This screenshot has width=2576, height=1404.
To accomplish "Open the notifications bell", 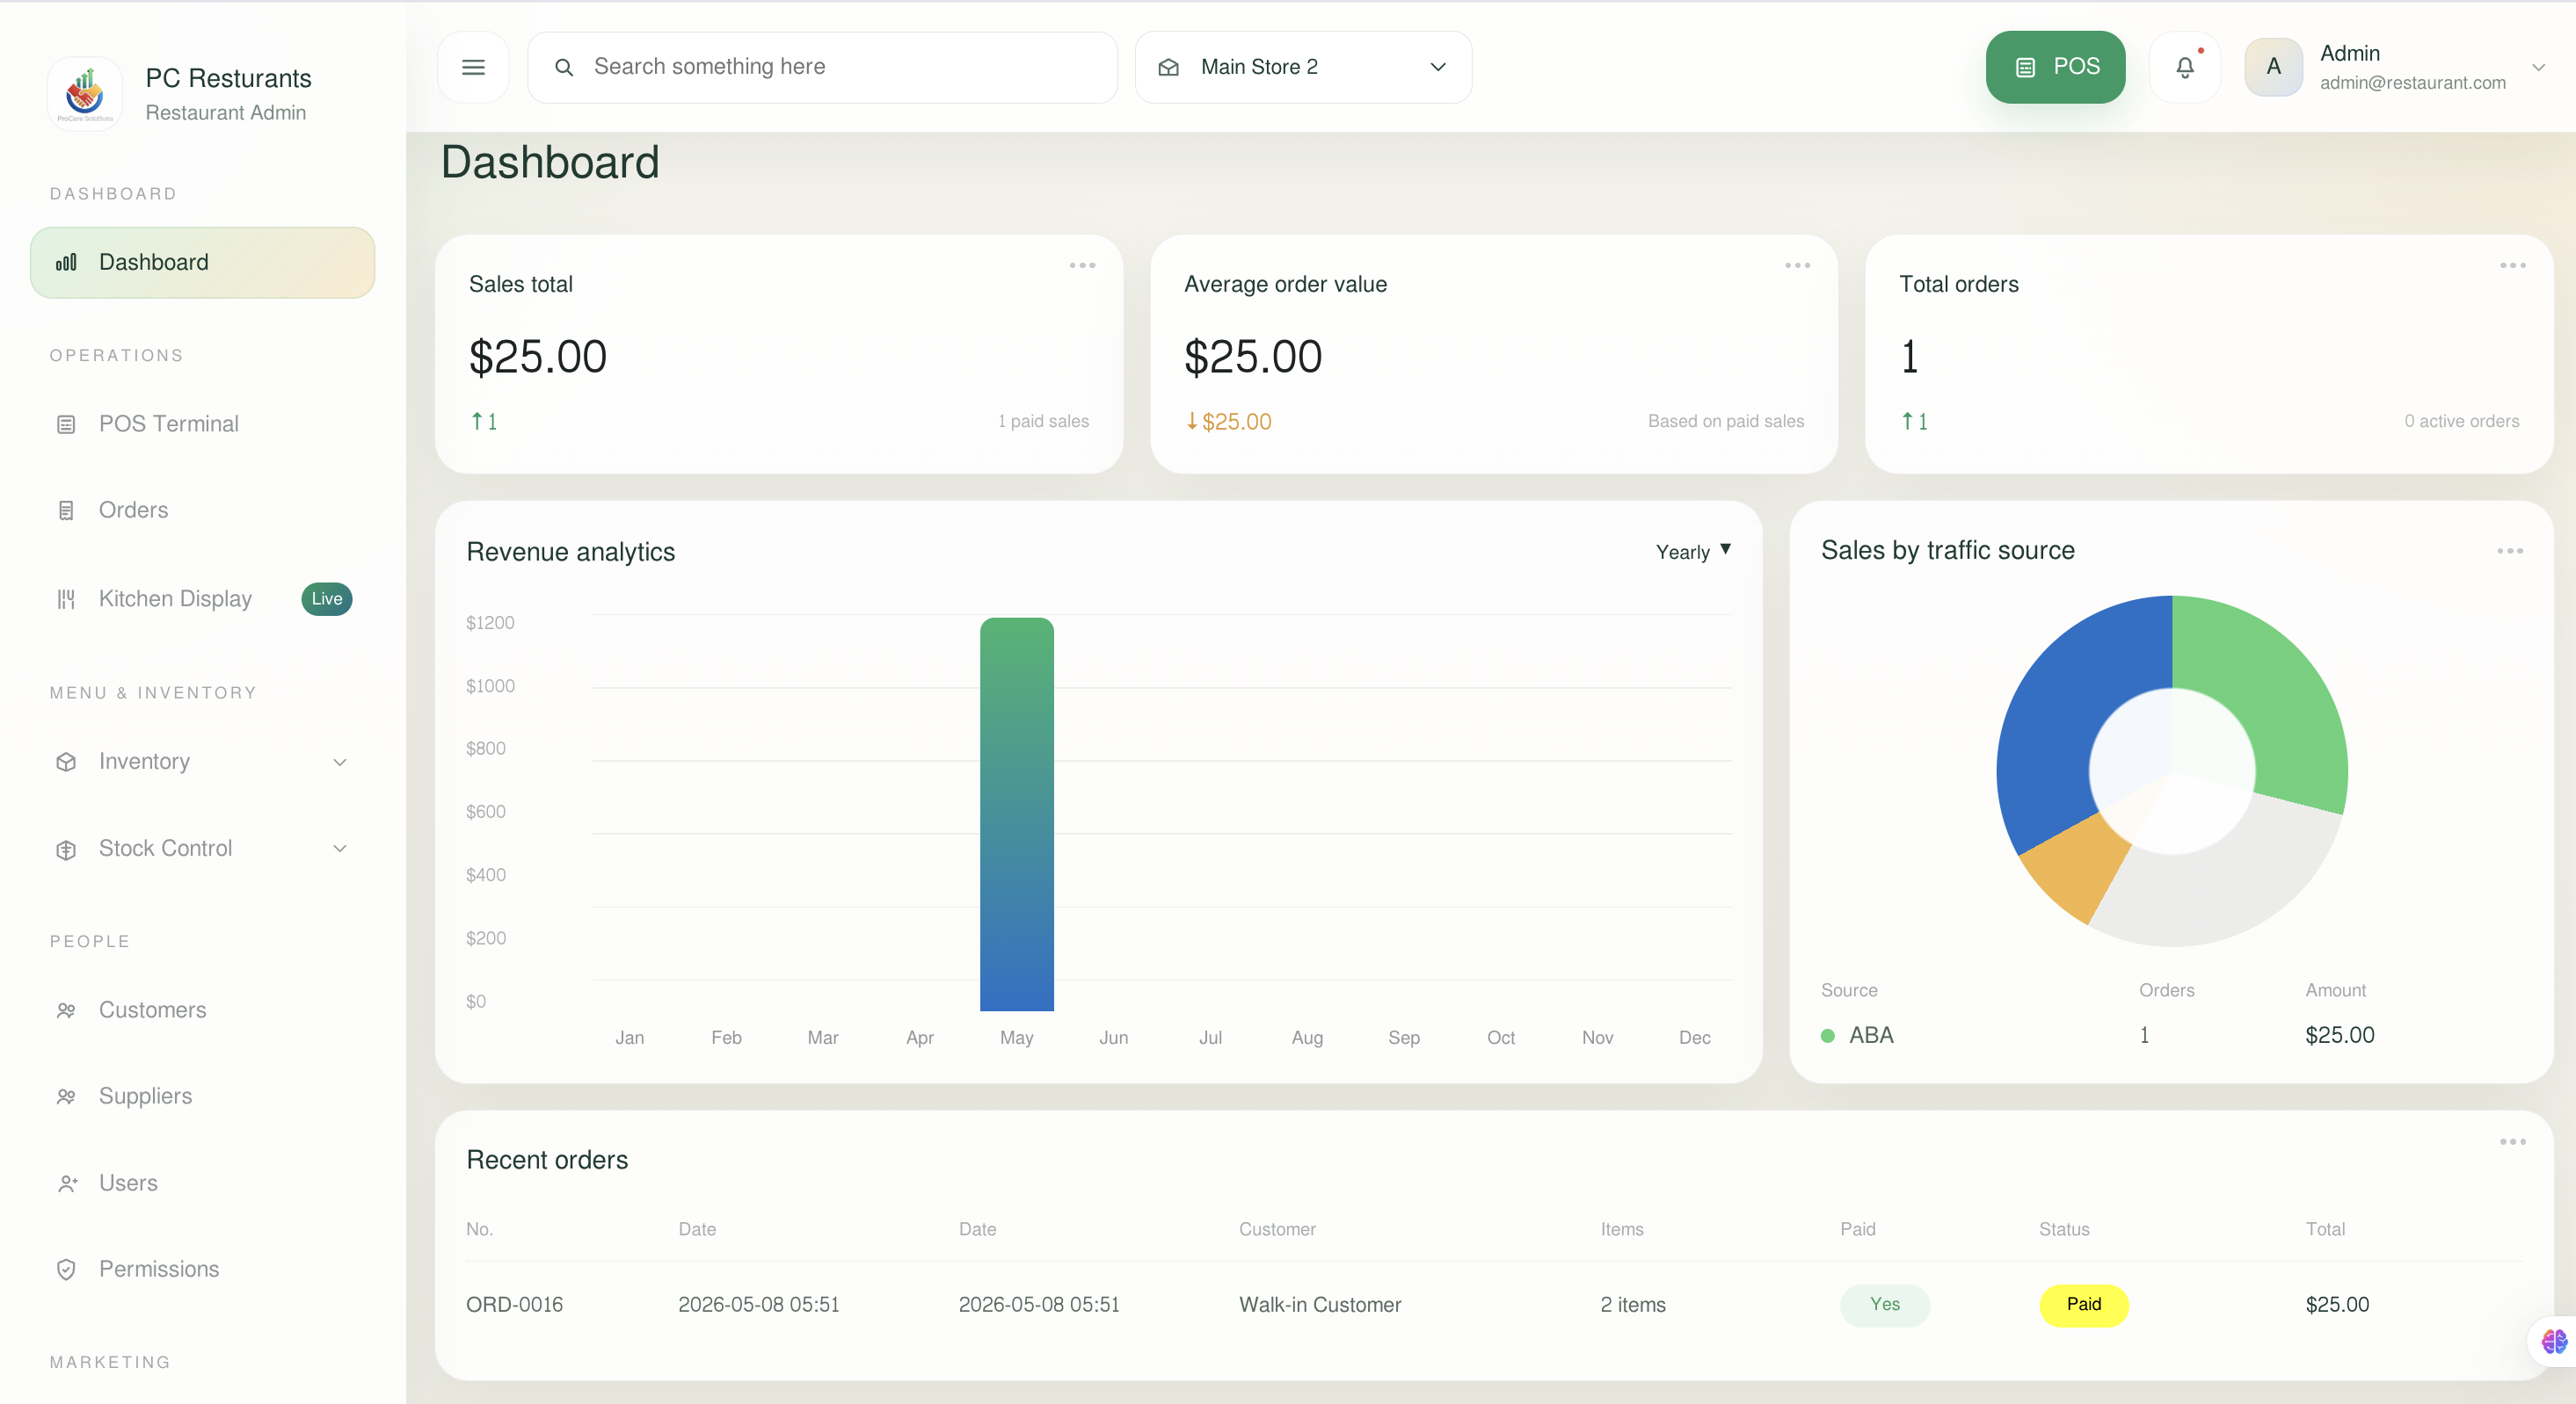I will pos(2185,67).
